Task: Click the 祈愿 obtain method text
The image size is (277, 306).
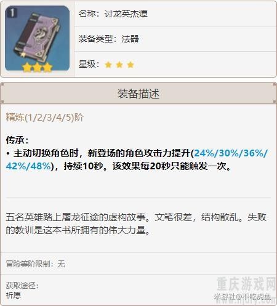Action: tap(14, 296)
